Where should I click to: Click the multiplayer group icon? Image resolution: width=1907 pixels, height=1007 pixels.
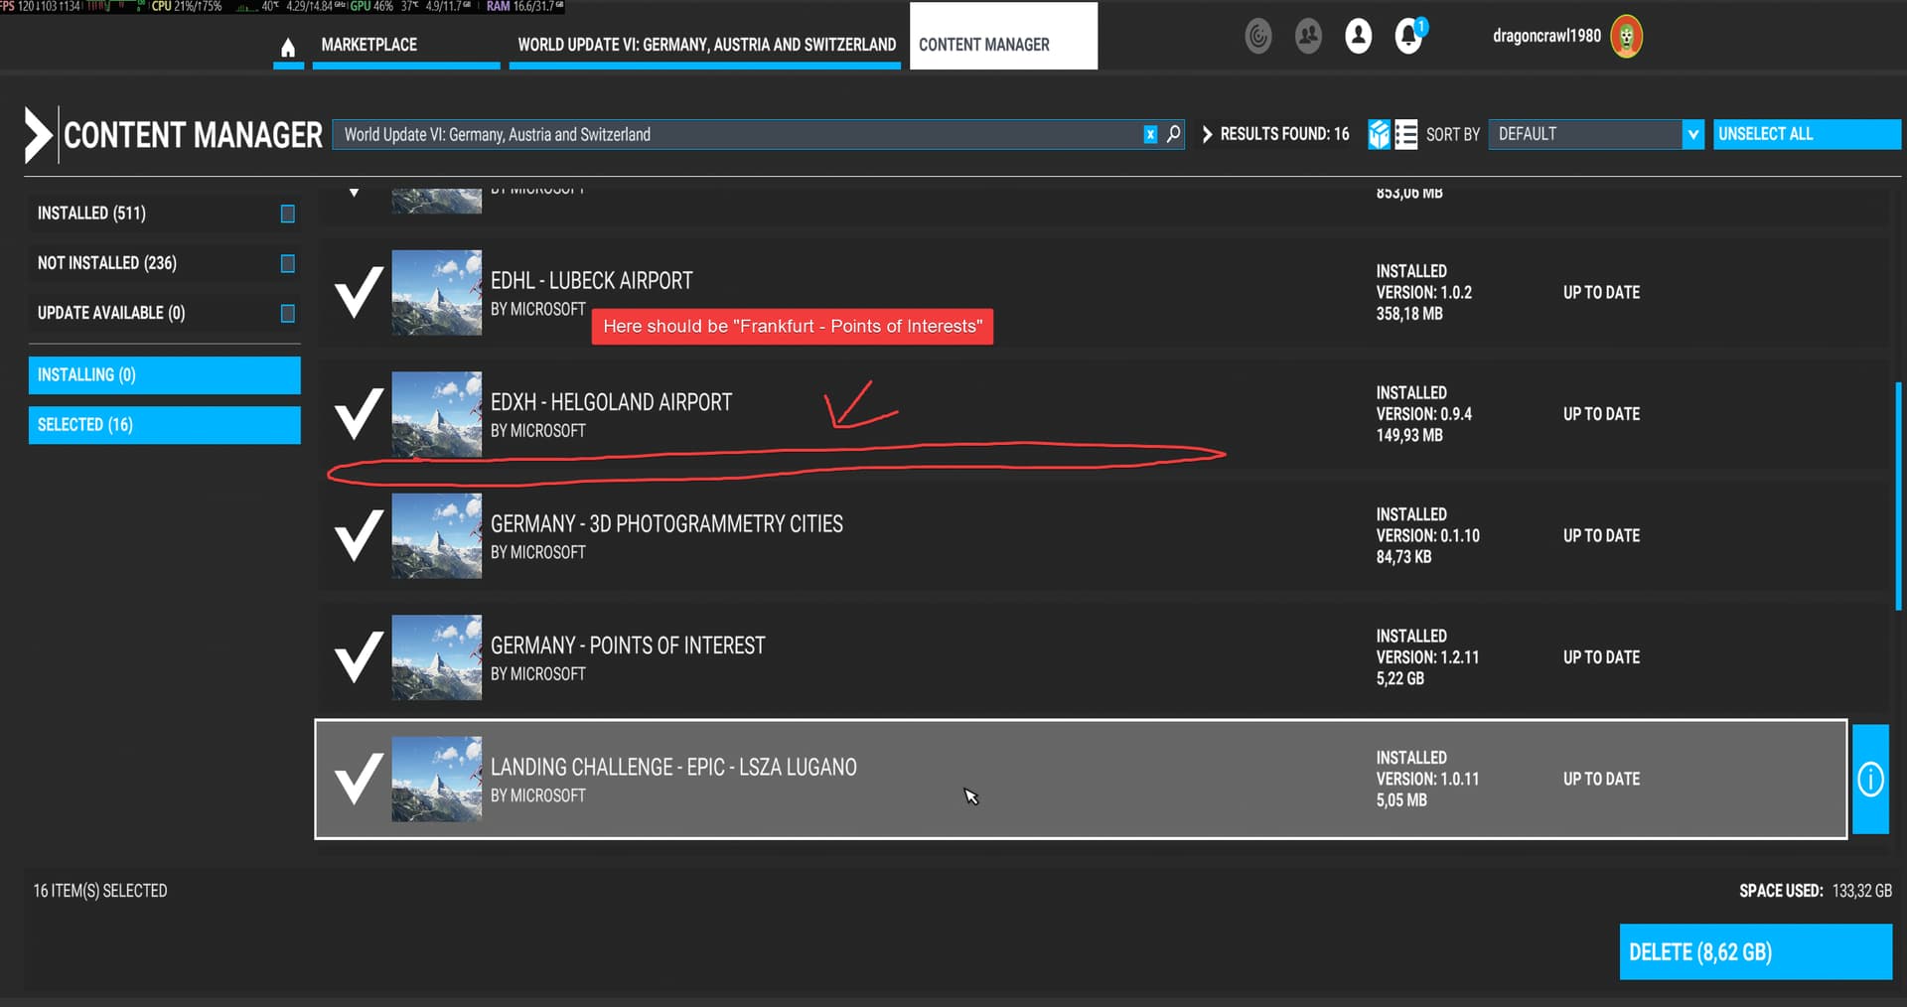(x=1308, y=37)
